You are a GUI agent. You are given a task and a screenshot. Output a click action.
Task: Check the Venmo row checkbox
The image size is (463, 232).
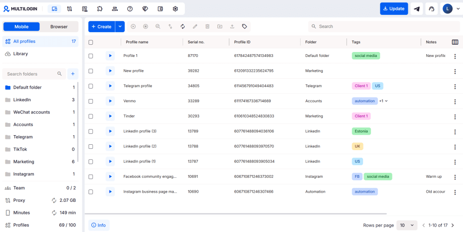[90, 101]
